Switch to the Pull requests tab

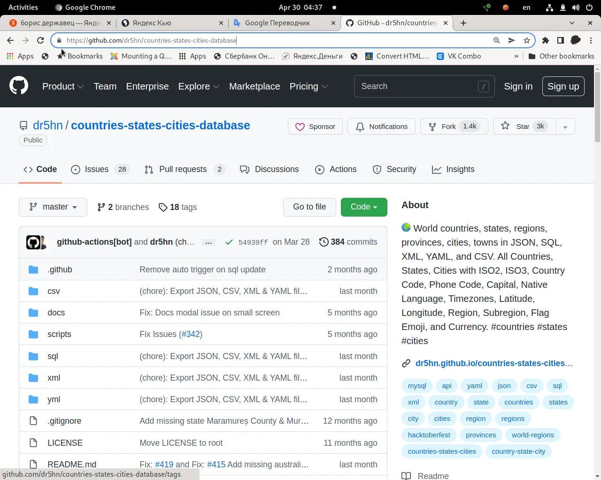(185, 169)
